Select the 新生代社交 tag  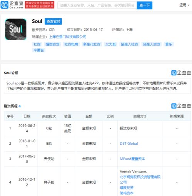click(92, 44)
